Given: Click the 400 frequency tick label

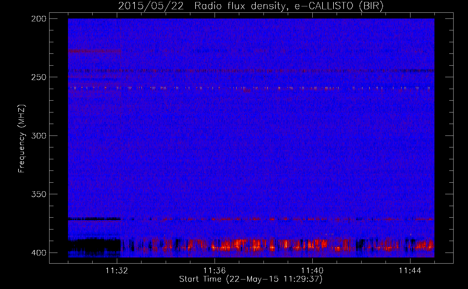Looking at the screenshot, I should [x=38, y=253].
